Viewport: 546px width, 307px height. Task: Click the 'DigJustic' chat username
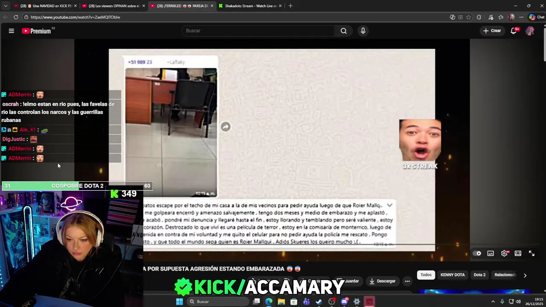[14, 139]
